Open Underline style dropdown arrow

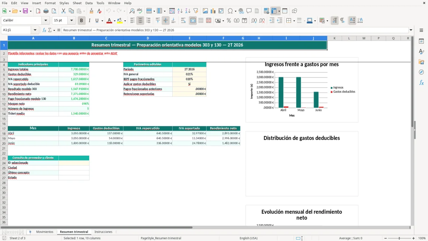coord(102,21)
